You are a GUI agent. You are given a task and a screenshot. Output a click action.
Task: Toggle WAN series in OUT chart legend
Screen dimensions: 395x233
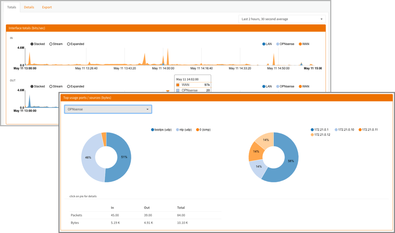point(304,87)
